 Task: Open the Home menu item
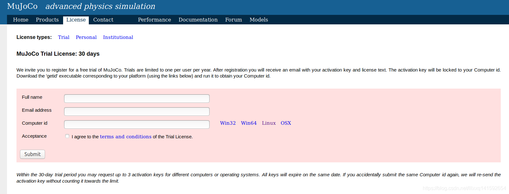pos(21,20)
